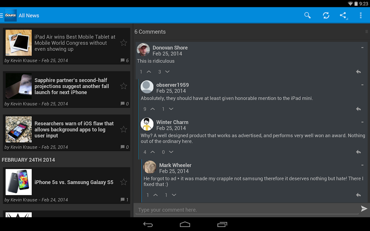
Task: Tap the Android recent apps button
Action: [x=222, y=225]
